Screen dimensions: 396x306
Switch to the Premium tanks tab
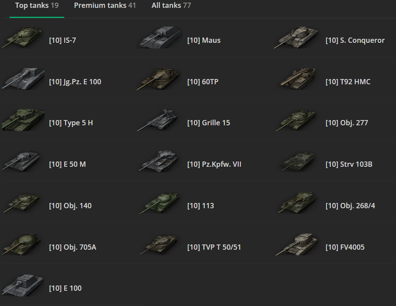105,5
